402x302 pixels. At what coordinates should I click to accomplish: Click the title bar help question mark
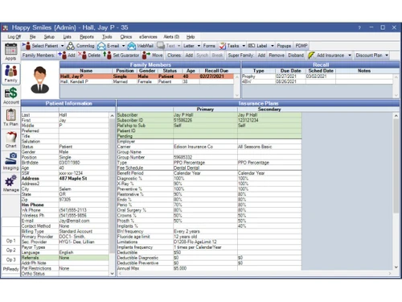(359, 27)
